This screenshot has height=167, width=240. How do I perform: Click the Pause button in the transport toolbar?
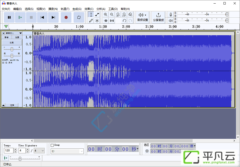[9, 17]
